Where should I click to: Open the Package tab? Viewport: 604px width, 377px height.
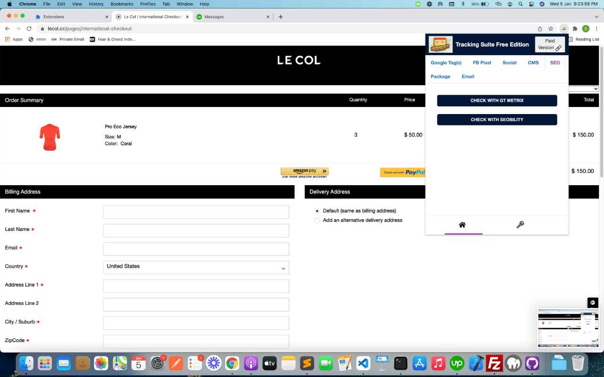pyautogui.click(x=440, y=76)
